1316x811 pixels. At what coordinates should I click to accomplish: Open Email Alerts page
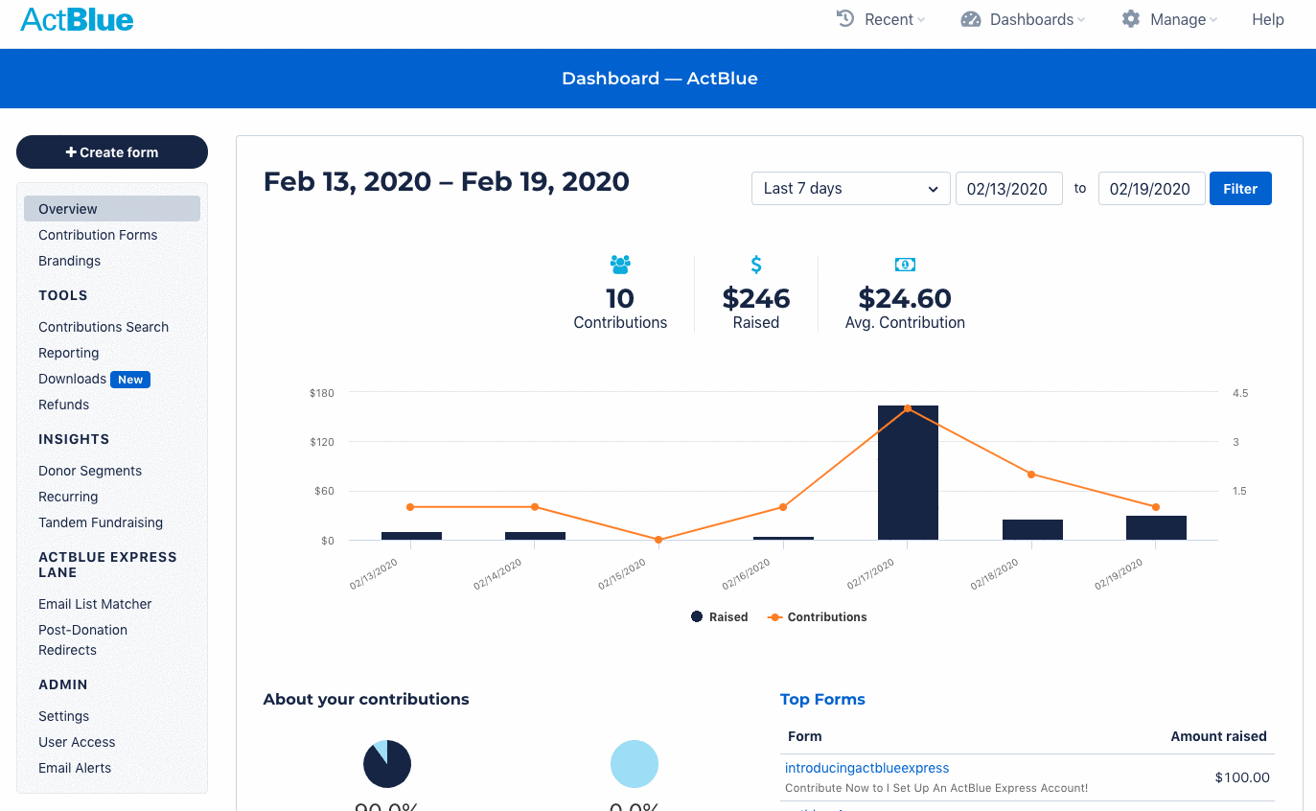(75, 768)
